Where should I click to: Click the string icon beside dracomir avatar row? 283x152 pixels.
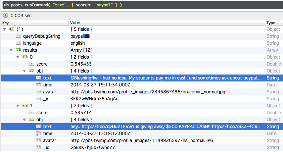pyautogui.click(x=38, y=92)
